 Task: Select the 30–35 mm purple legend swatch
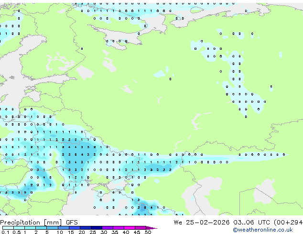107,228
